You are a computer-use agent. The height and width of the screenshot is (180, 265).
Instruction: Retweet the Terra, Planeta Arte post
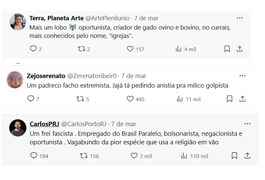[x=81, y=49]
